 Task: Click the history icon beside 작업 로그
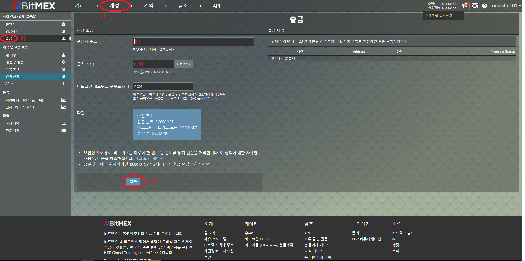(x=63, y=69)
